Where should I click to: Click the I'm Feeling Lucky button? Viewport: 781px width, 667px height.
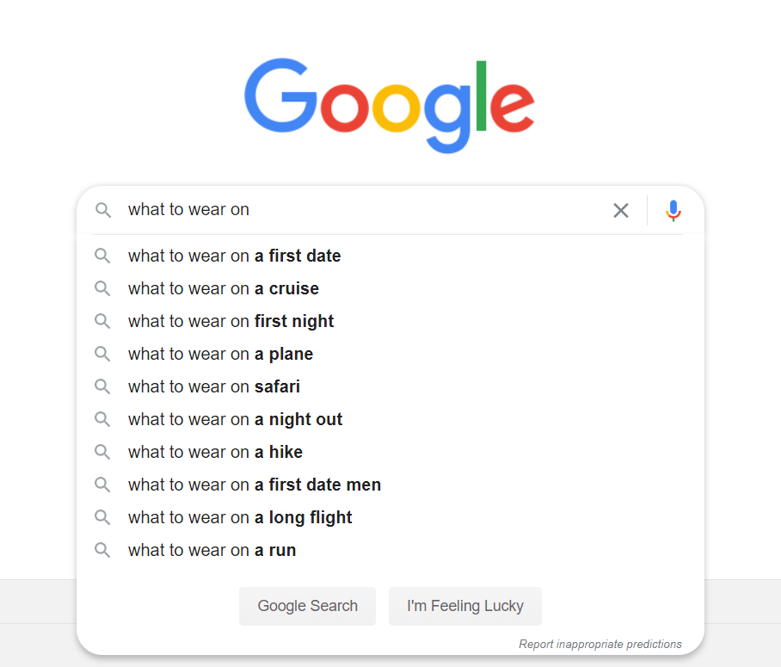click(465, 606)
